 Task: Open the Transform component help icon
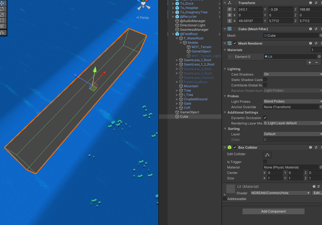pos(311,3)
